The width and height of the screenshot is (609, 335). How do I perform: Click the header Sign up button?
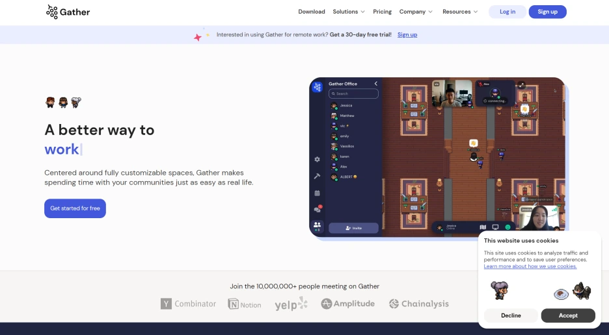pos(547,12)
